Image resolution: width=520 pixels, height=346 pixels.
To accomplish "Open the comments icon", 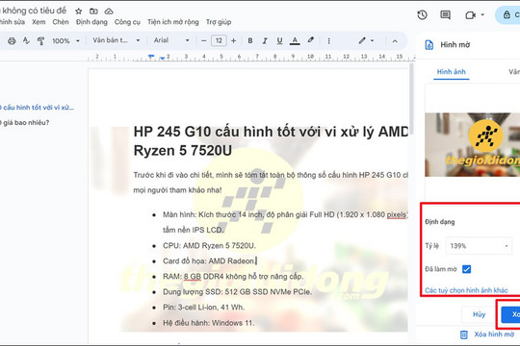I will pyautogui.click(x=445, y=15).
